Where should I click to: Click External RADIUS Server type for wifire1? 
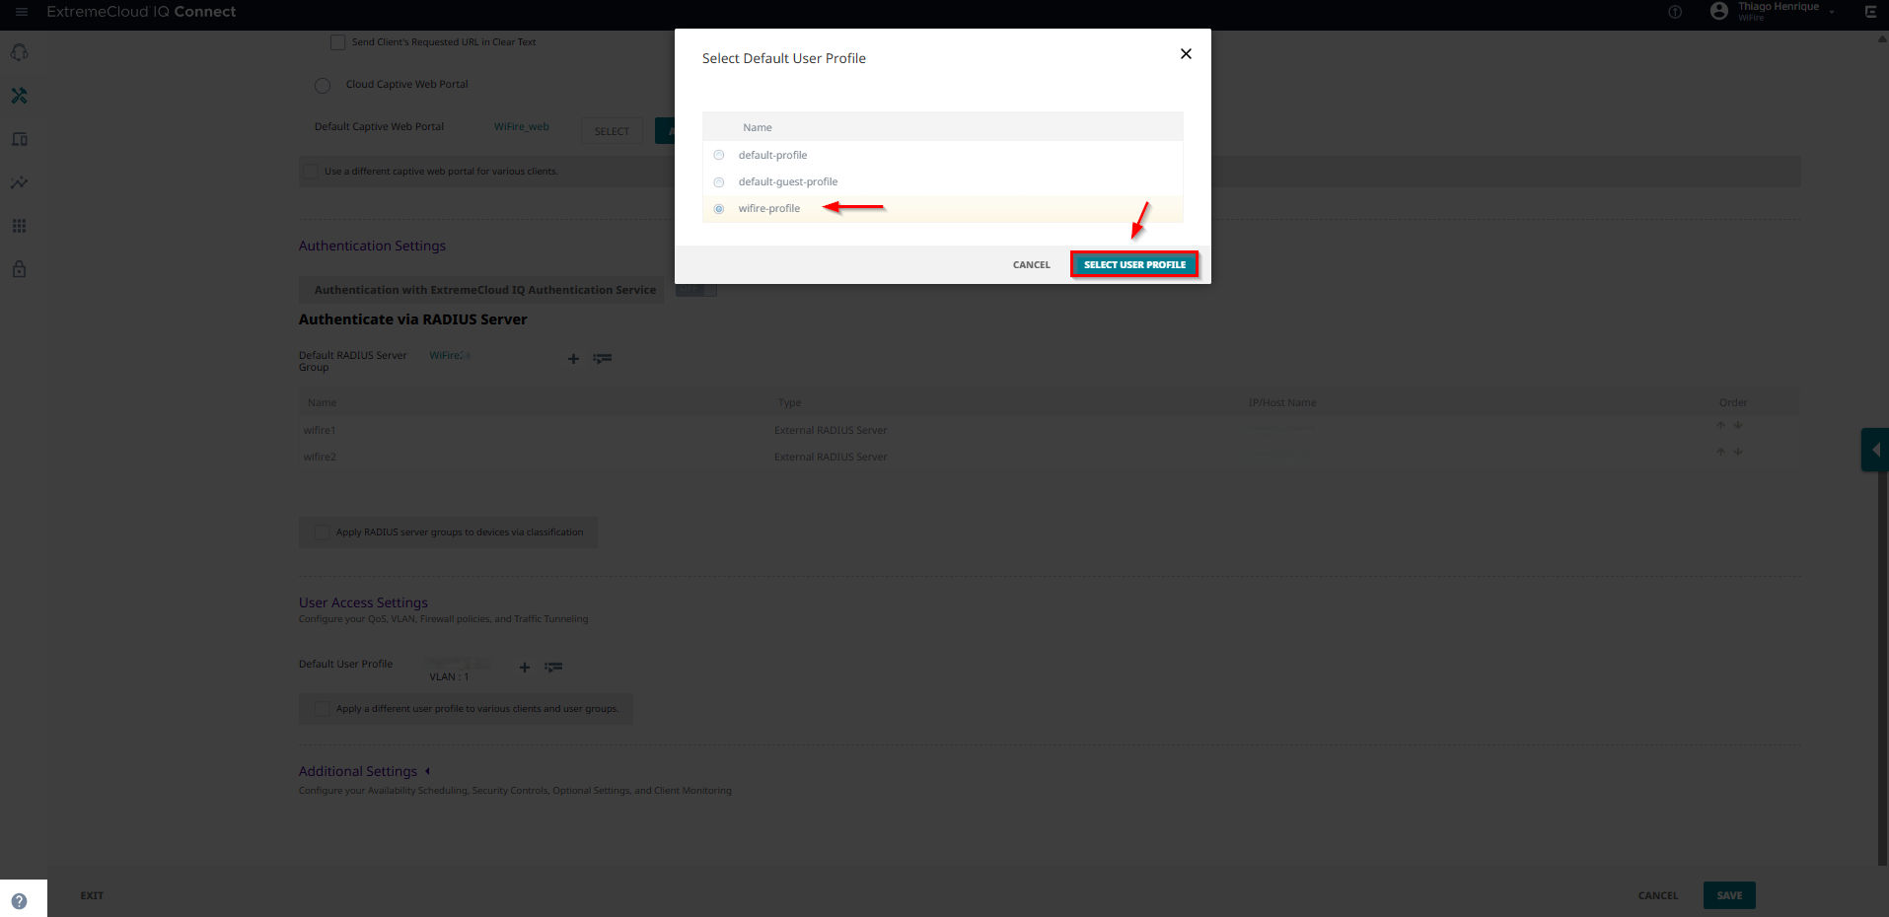pos(831,430)
